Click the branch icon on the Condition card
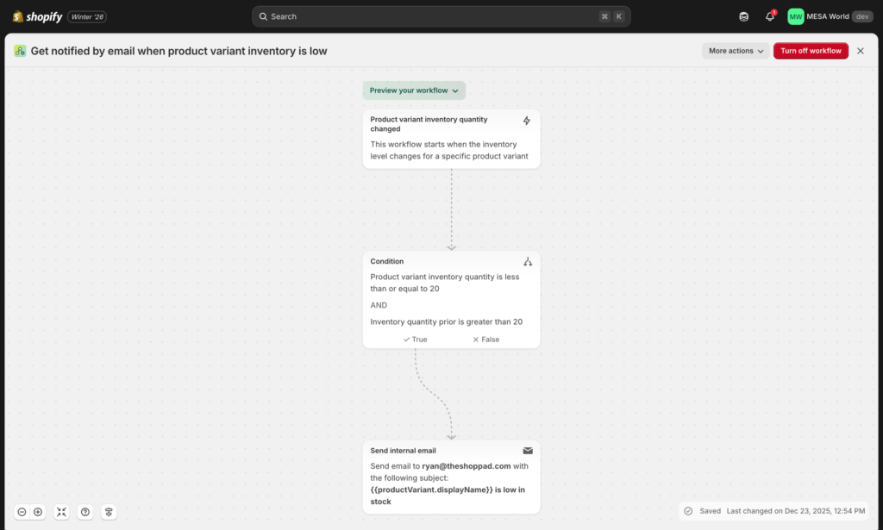883x530 pixels. pyautogui.click(x=528, y=261)
